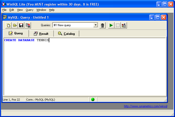Screen dimensions: 175x117
Task: Click the Save all queries icon
Action: pos(28,25)
